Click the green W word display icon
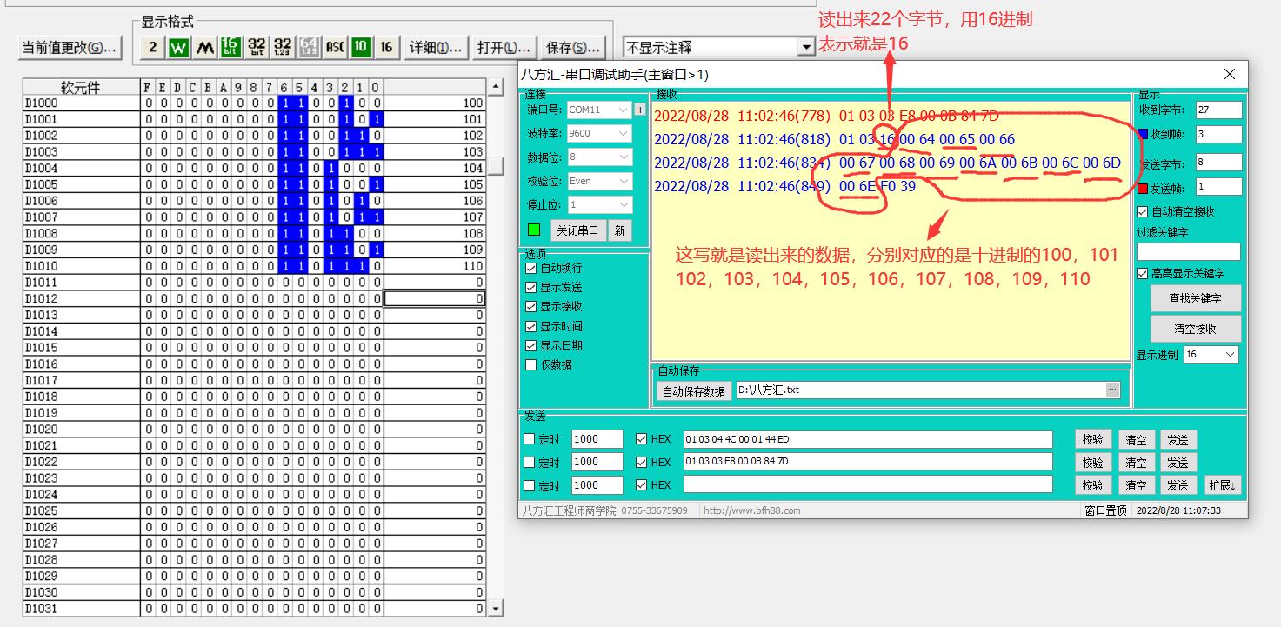 coord(179,47)
